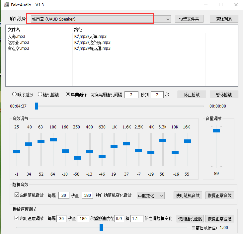The image size is (243, 234).
Task: Click the 1.6K equalizer slider
Action: coord(126,144)
